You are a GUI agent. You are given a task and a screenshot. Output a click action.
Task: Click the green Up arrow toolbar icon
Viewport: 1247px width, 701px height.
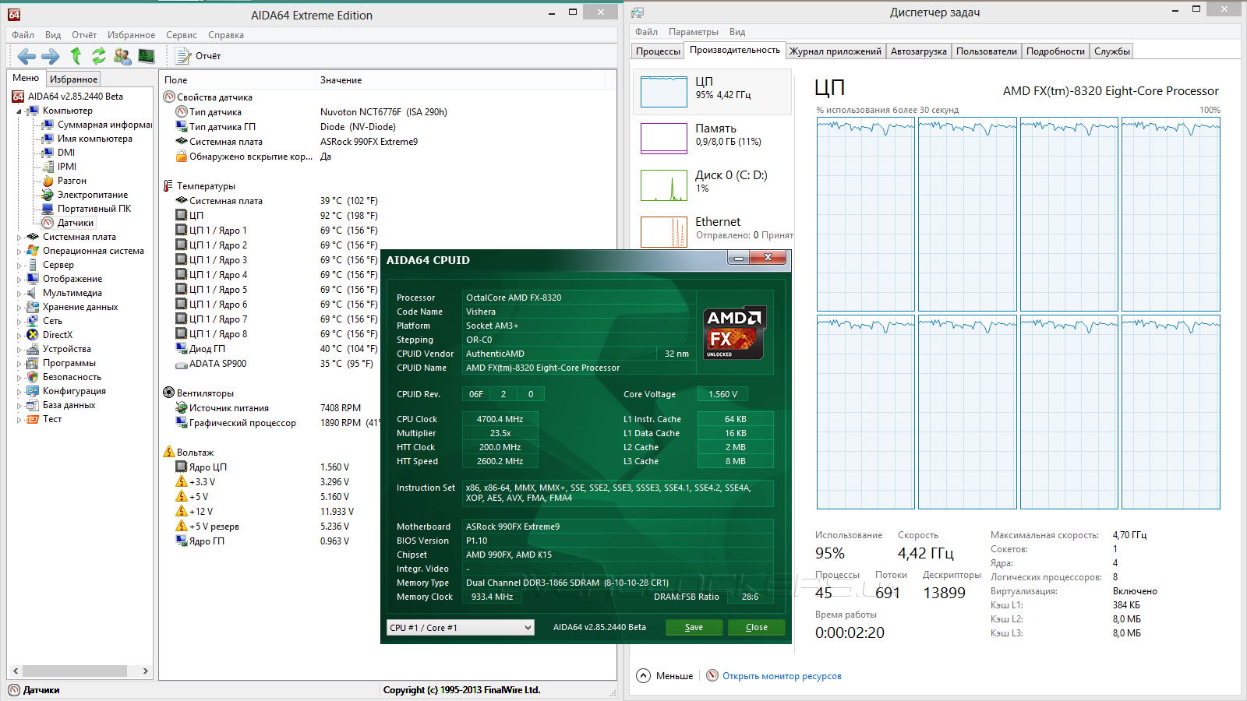[76, 56]
